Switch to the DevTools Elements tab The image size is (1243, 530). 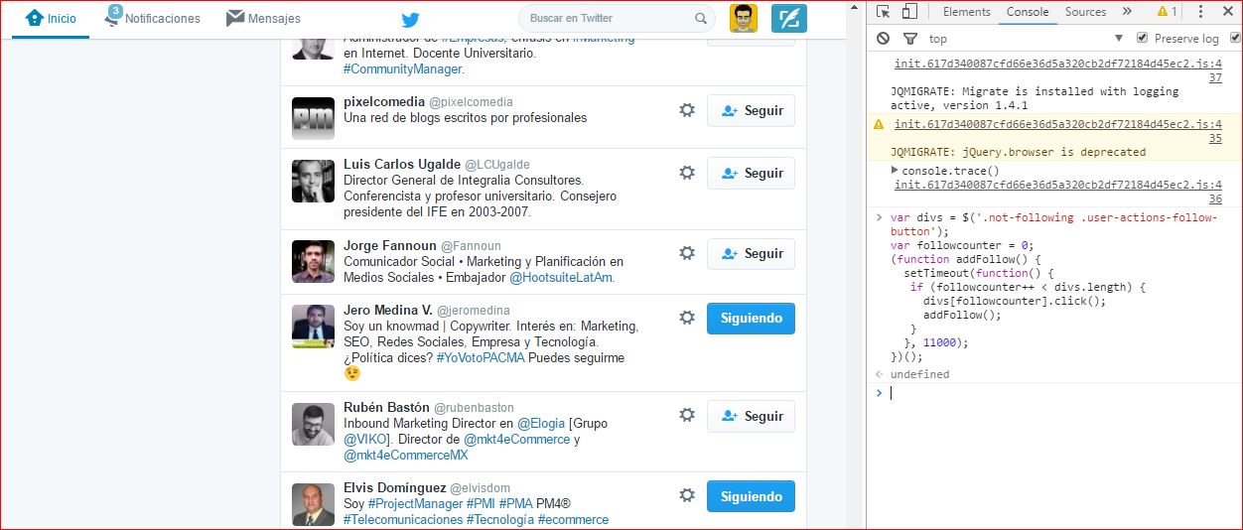click(967, 12)
